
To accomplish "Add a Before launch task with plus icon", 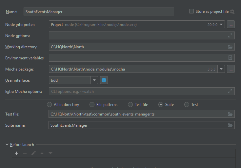I will tap(16, 153).
